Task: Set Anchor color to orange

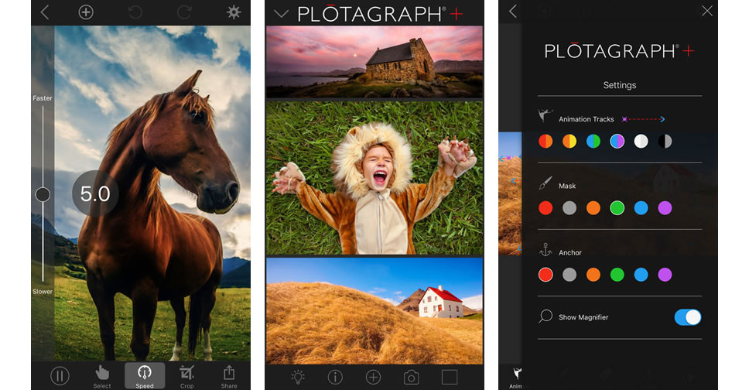Action: coord(593,275)
